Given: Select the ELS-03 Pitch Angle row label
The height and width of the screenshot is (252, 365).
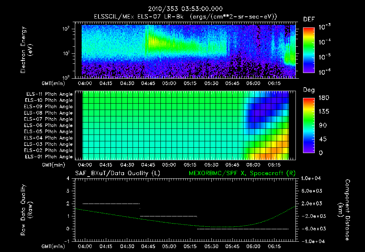Looking at the screenshot, I should click(48, 144).
